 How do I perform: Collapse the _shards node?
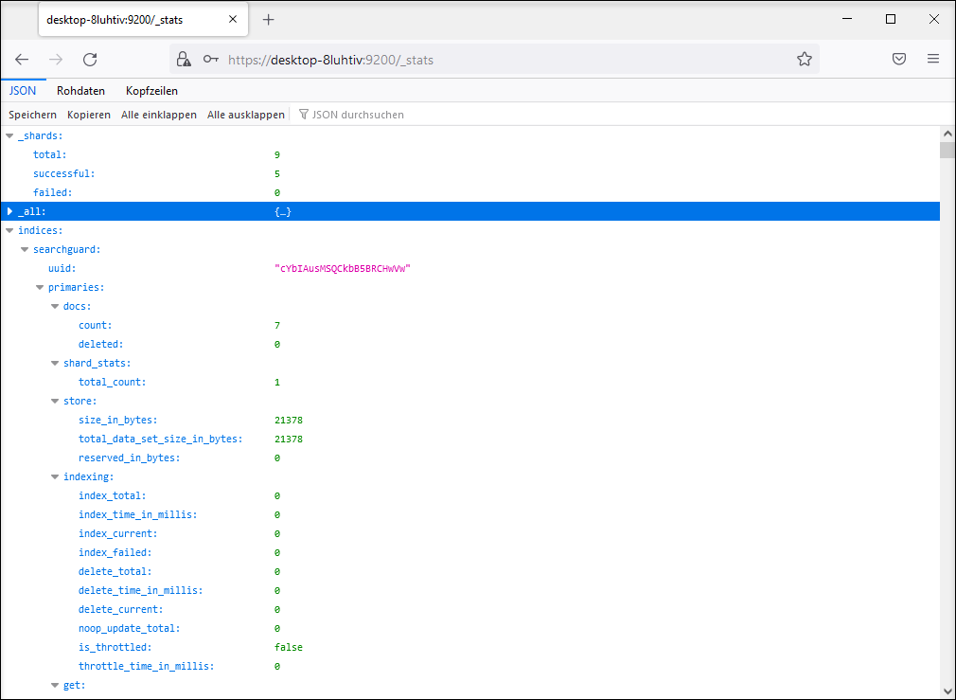(9, 136)
